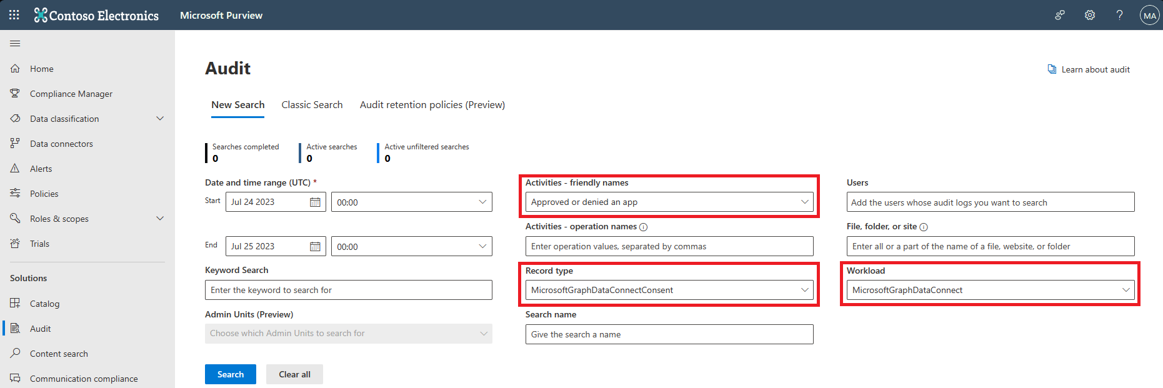Click the Users input field
This screenshot has width=1163, height=388.
coord(991,202)
